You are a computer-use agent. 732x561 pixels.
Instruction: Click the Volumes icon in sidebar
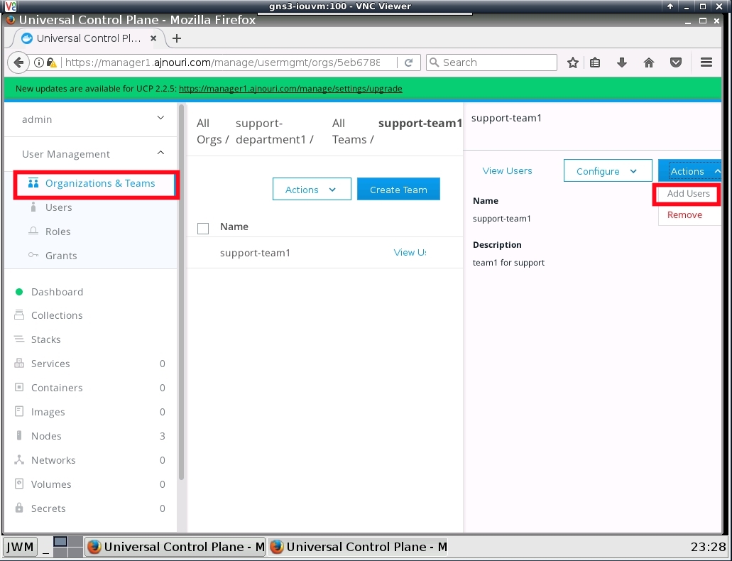19,484
